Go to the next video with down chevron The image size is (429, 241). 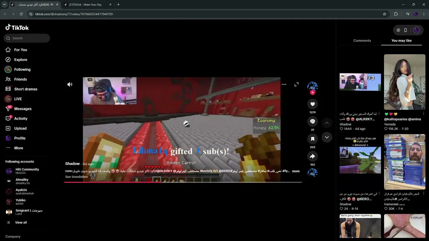pos(327,137)
